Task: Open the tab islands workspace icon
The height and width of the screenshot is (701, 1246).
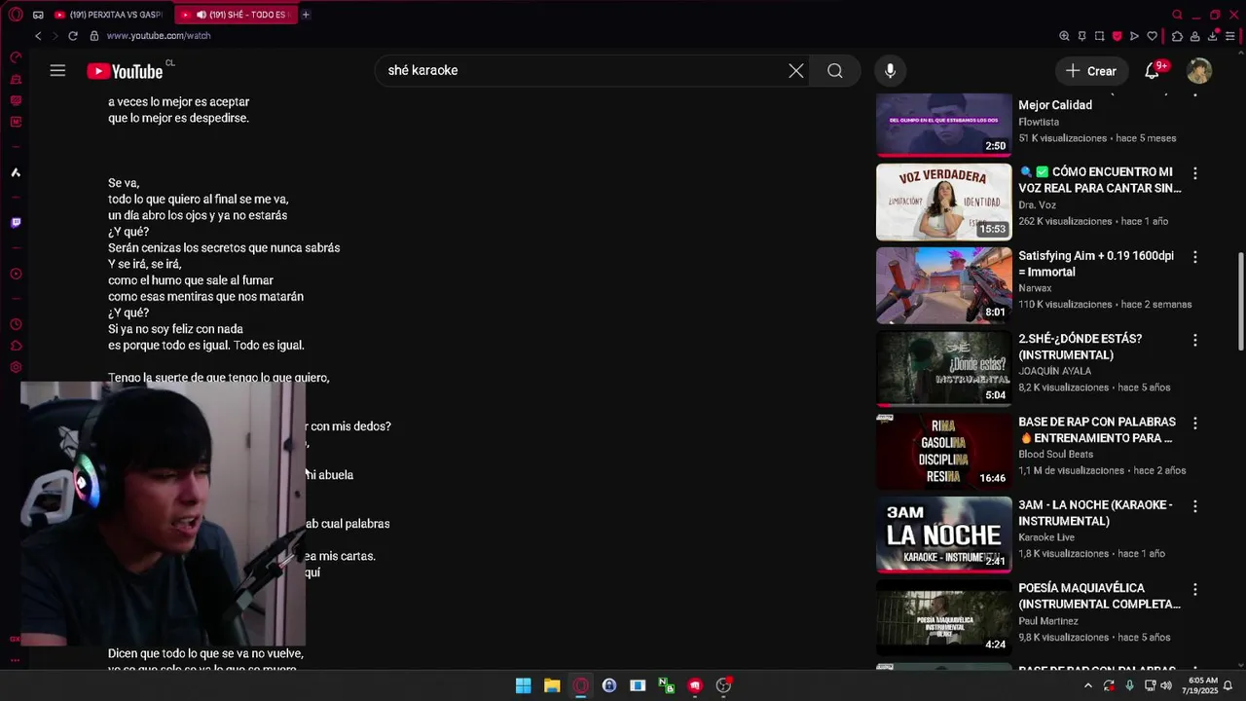Action: [38, 15]
